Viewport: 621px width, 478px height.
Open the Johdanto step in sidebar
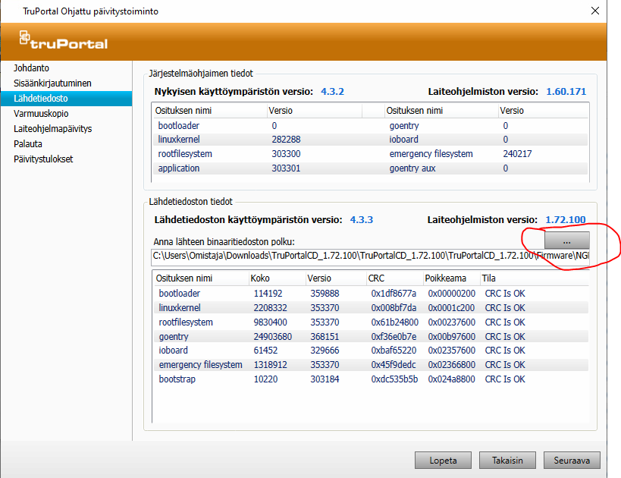(x=31, y=68)
